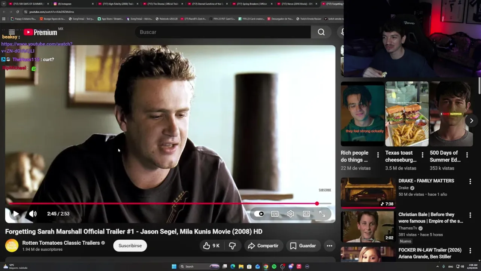Switch to Nerve (2016 Movie) tab
Image resolution: width=481 pixels, height=271 pixels.
(x=297, y=4)
